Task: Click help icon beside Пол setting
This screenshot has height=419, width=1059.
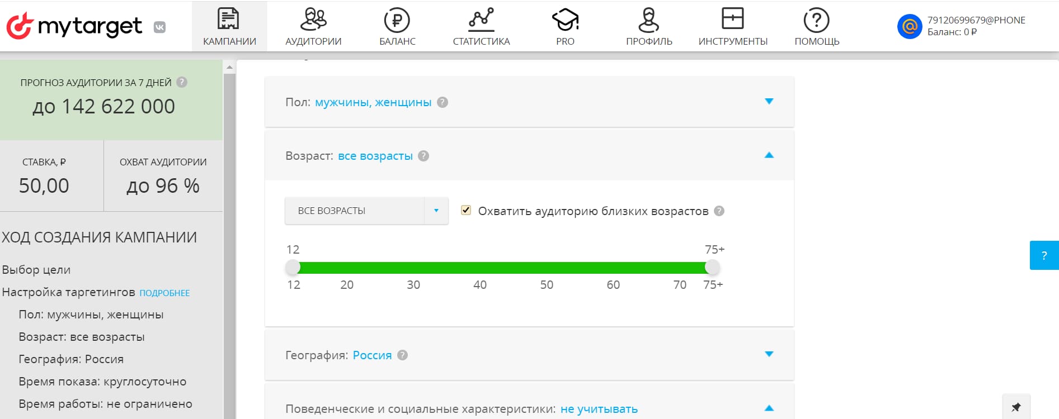Action: click(x=443, y=102)
